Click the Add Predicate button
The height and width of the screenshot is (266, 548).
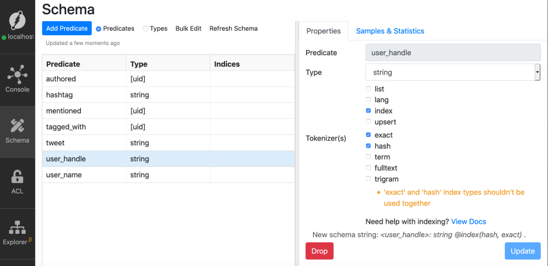67,29
